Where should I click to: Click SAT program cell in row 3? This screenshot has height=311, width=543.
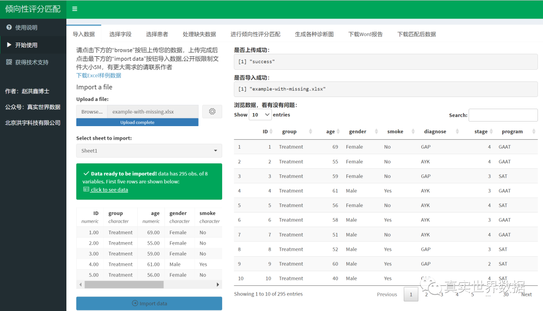click(x=503, y=176)
